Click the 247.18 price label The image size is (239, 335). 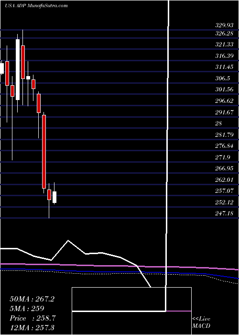click(x=224, y=213)
